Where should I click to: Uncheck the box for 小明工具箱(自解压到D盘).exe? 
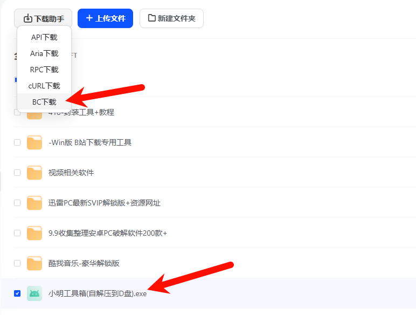tap(17, 293)
